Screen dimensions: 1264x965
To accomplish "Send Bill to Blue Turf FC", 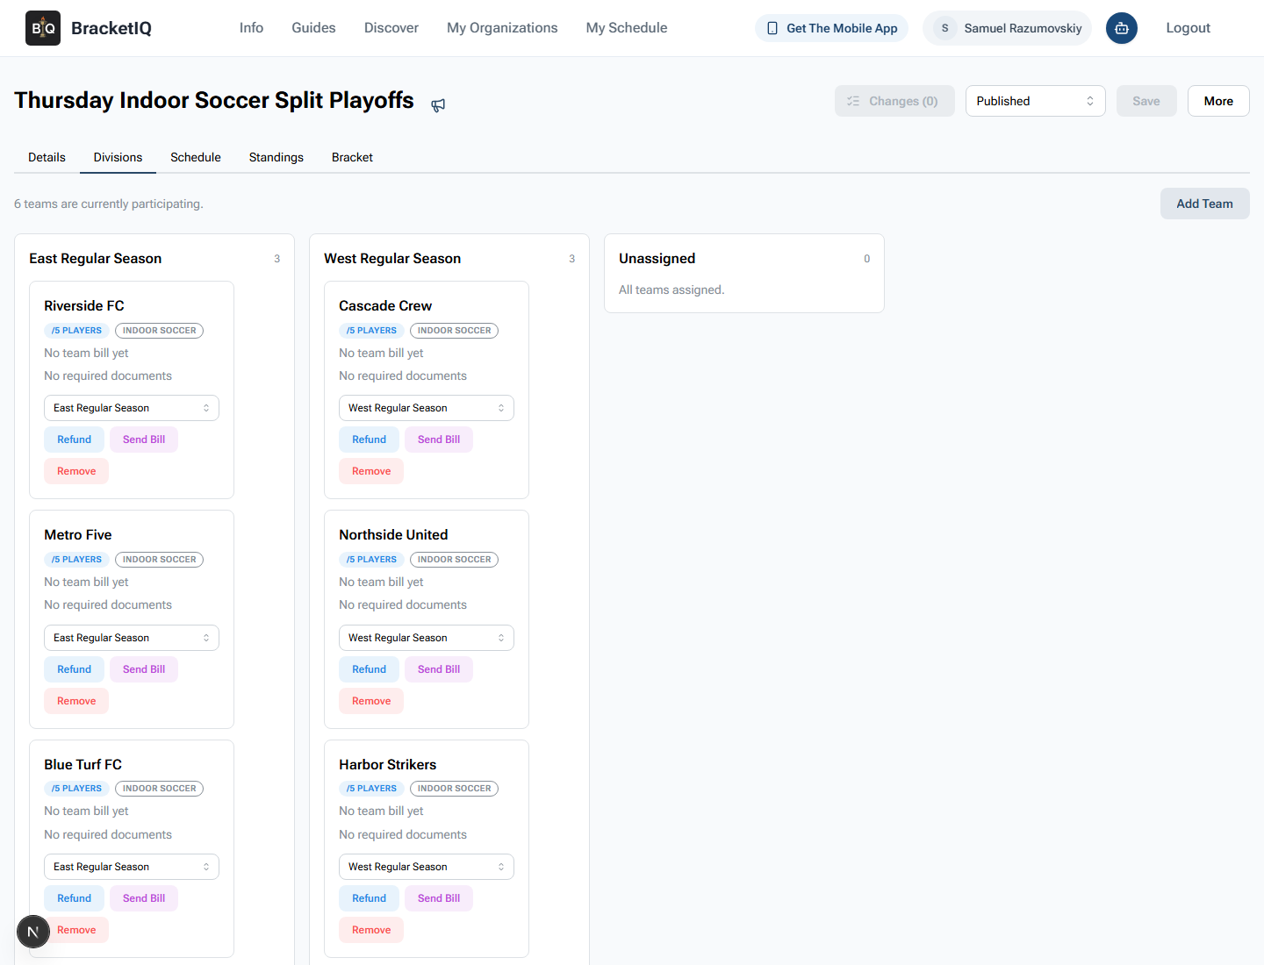I will point(144,898).
